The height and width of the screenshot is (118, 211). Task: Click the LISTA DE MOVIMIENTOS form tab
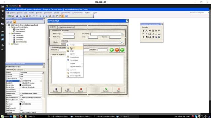66,27
